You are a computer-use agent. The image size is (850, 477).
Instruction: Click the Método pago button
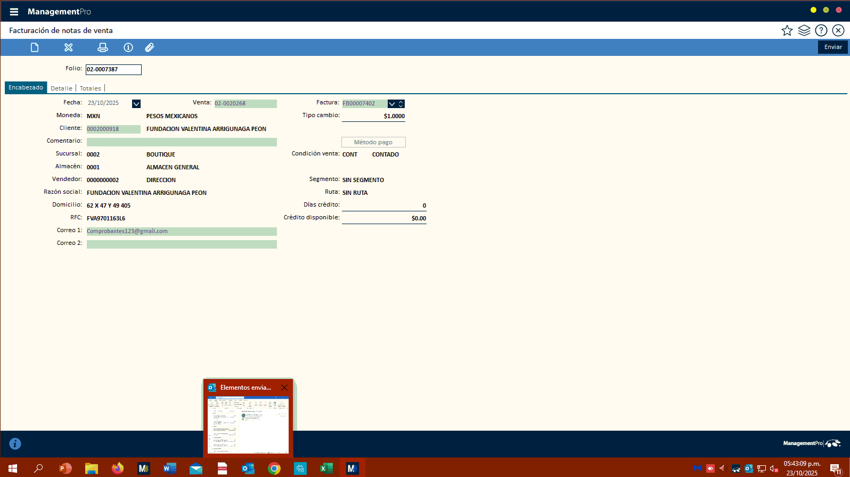pos(373,142)
